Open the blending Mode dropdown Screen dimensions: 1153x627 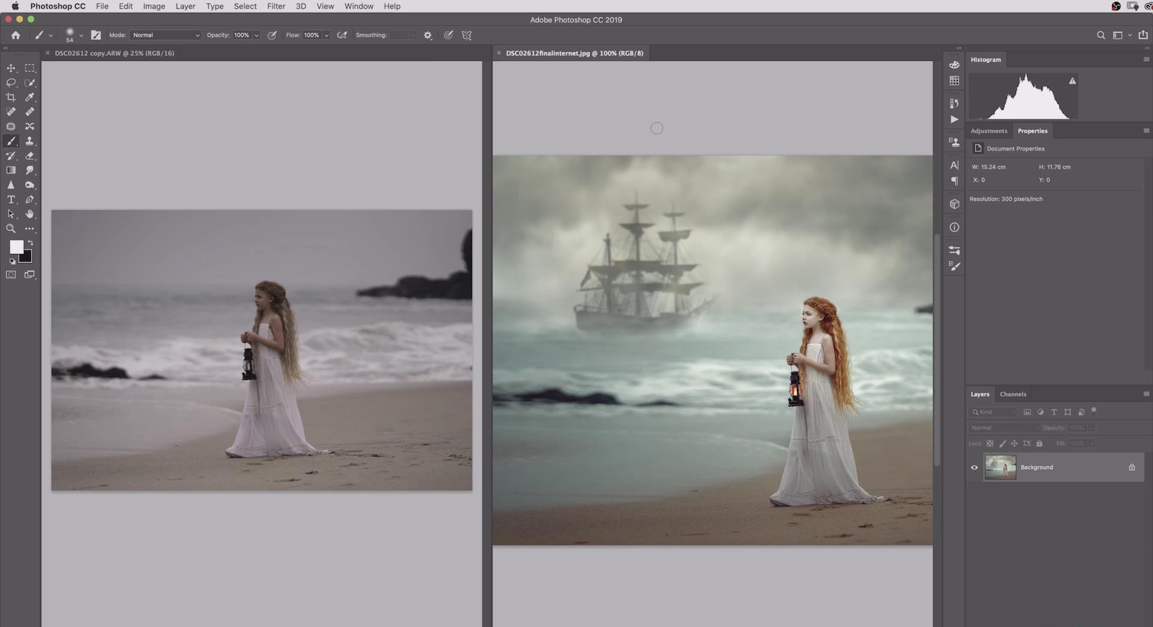coord(166,35)
